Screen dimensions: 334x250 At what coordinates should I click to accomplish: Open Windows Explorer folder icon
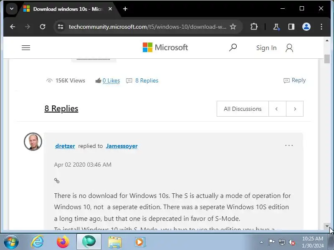[x=115, y=242]
